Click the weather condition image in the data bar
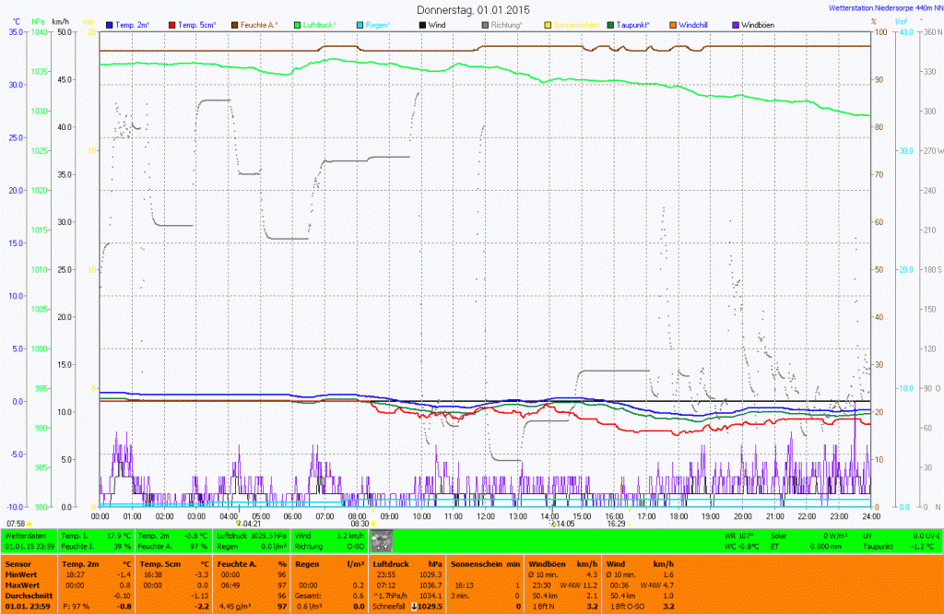The image size is (944, 614). coord(381,540)
